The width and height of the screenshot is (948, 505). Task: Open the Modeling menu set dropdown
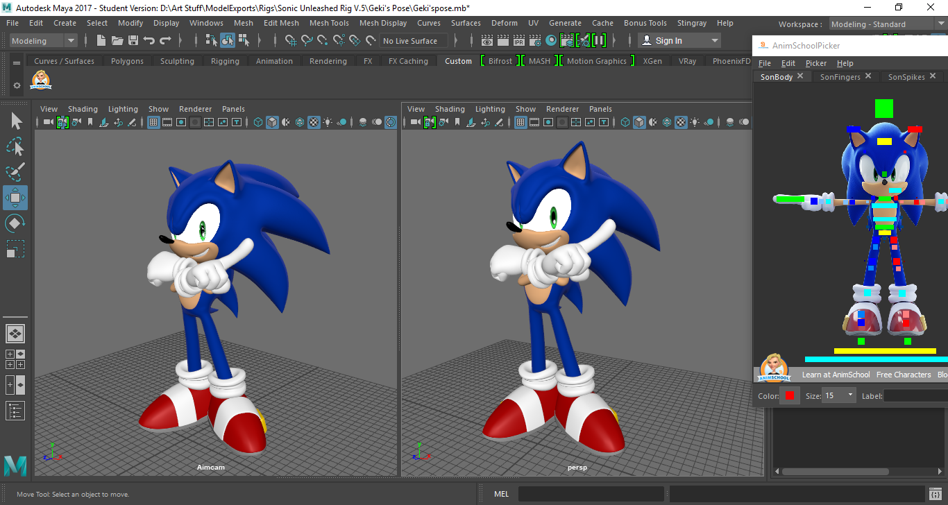pos(43,41)
